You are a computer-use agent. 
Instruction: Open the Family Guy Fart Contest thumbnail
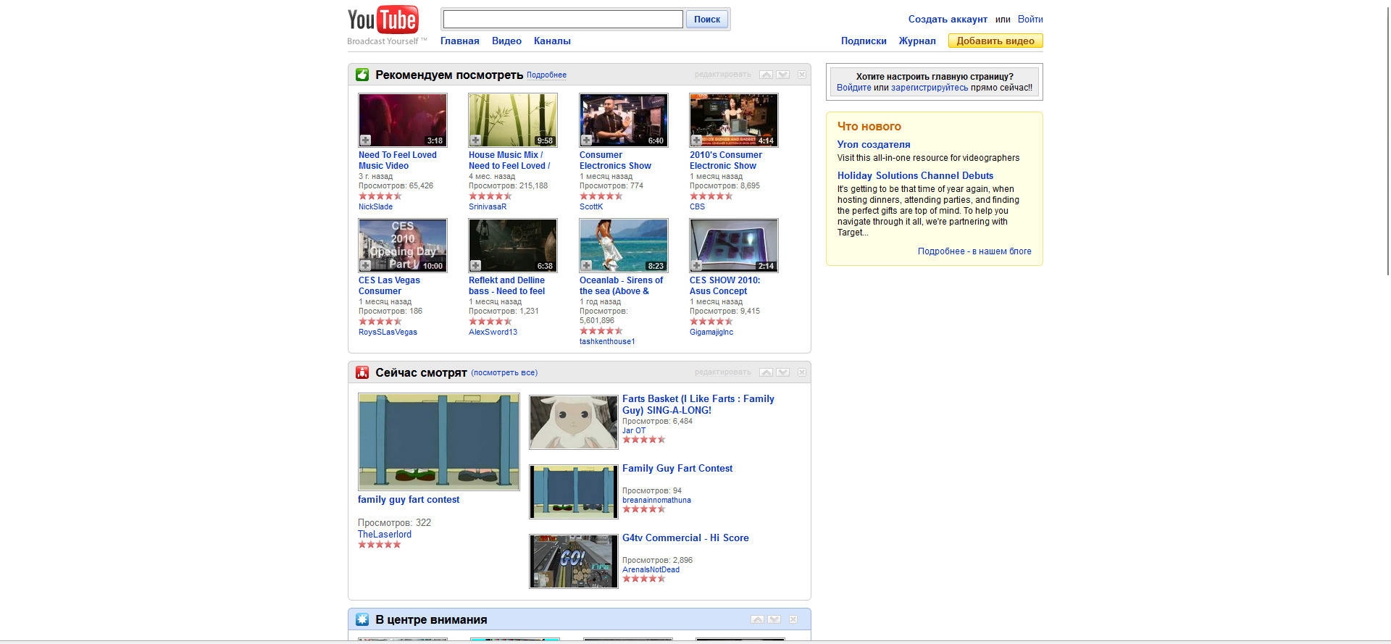pos(573,492)
